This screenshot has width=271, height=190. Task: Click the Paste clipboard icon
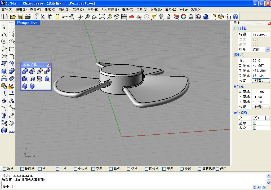57,17
